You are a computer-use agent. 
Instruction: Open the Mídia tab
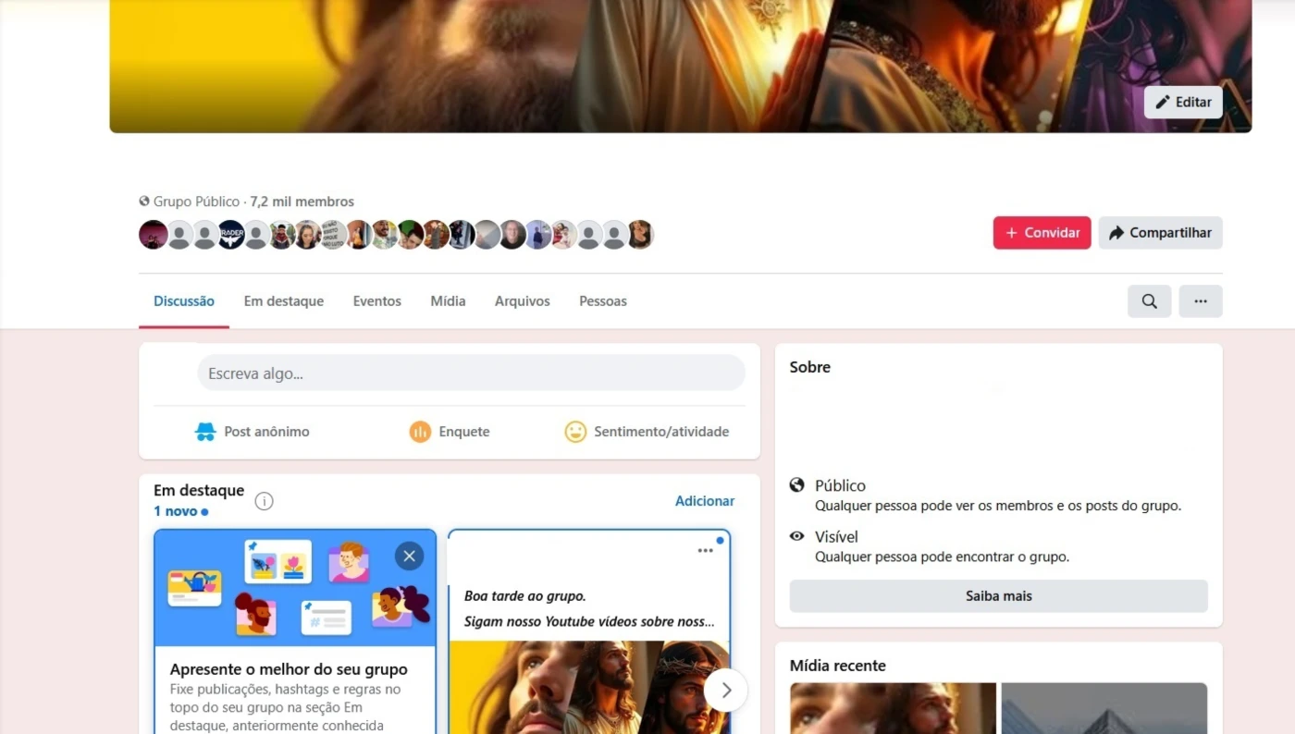tap(448, 301)
